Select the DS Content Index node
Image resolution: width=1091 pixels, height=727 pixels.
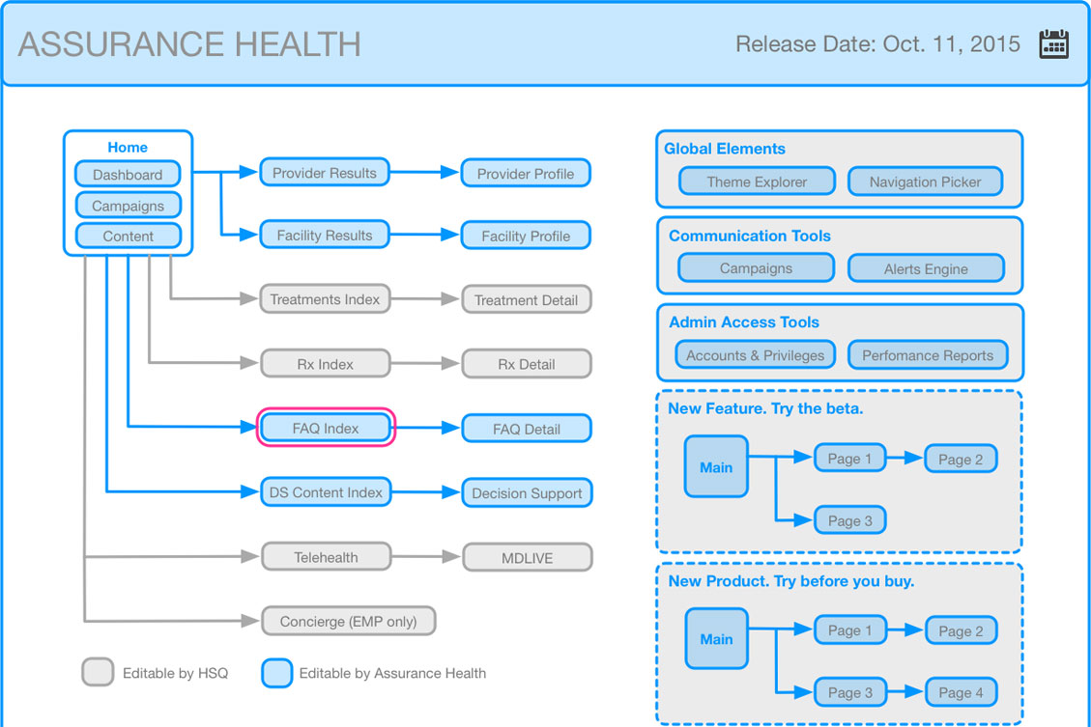tap(326, 492)
